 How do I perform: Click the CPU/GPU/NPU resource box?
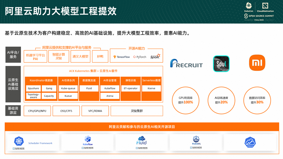point(37,111)
